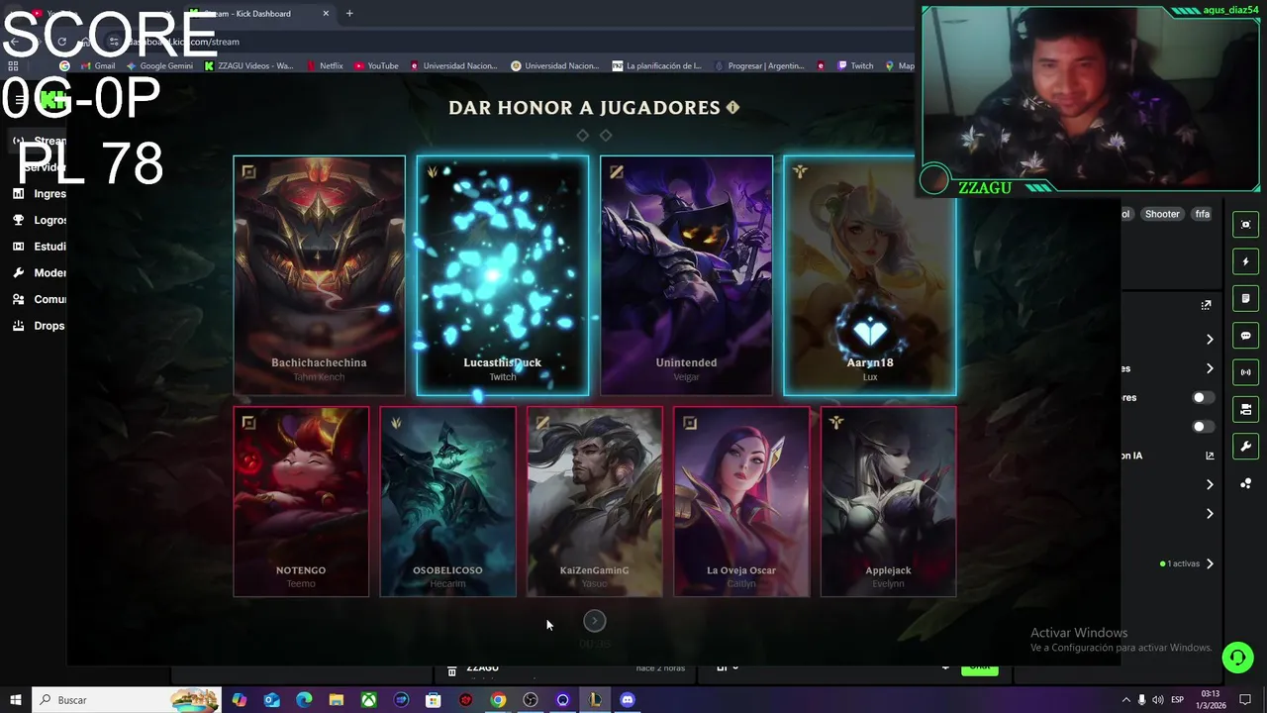1267x713 pixels.
Task: Toggle the upper switch in Kick panel
Action: (1203, 397)
